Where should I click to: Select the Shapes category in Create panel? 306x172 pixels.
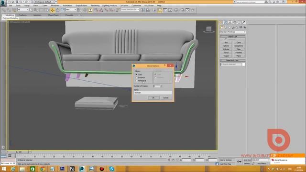(226, 28)
